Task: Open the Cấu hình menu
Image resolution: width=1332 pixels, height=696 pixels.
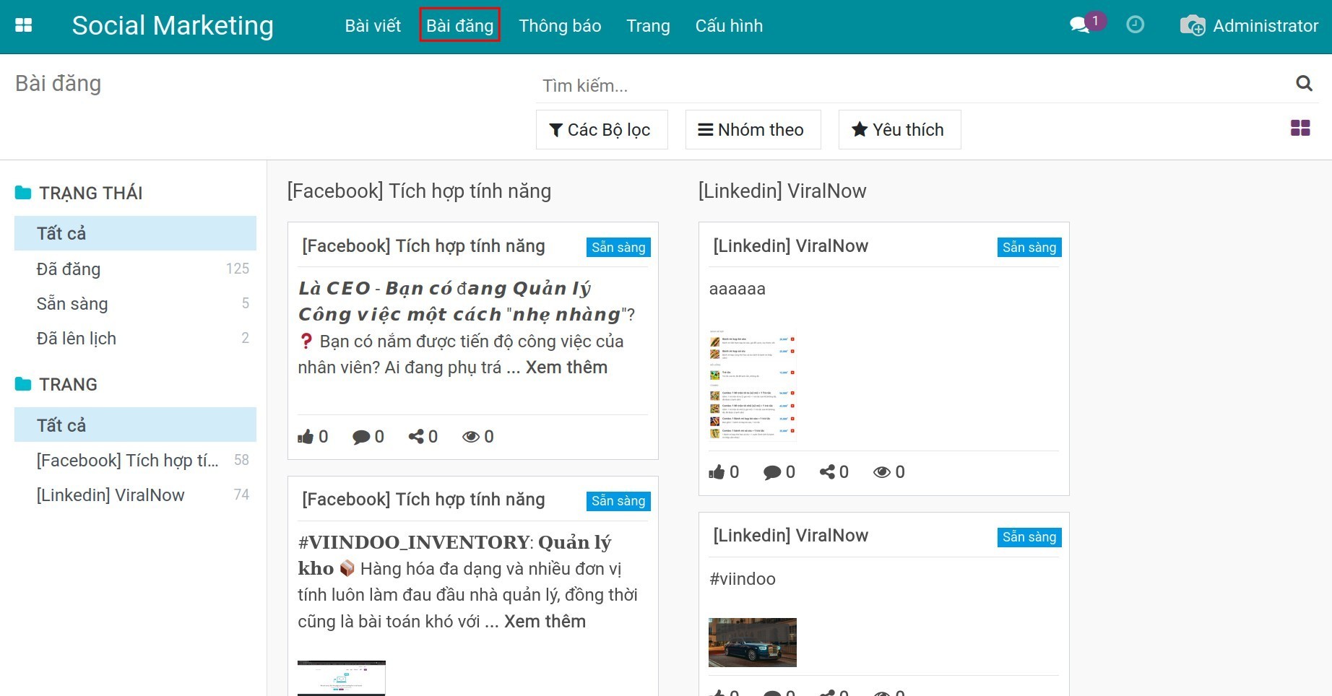Action: pyautogui.click(x=729, y=26)
